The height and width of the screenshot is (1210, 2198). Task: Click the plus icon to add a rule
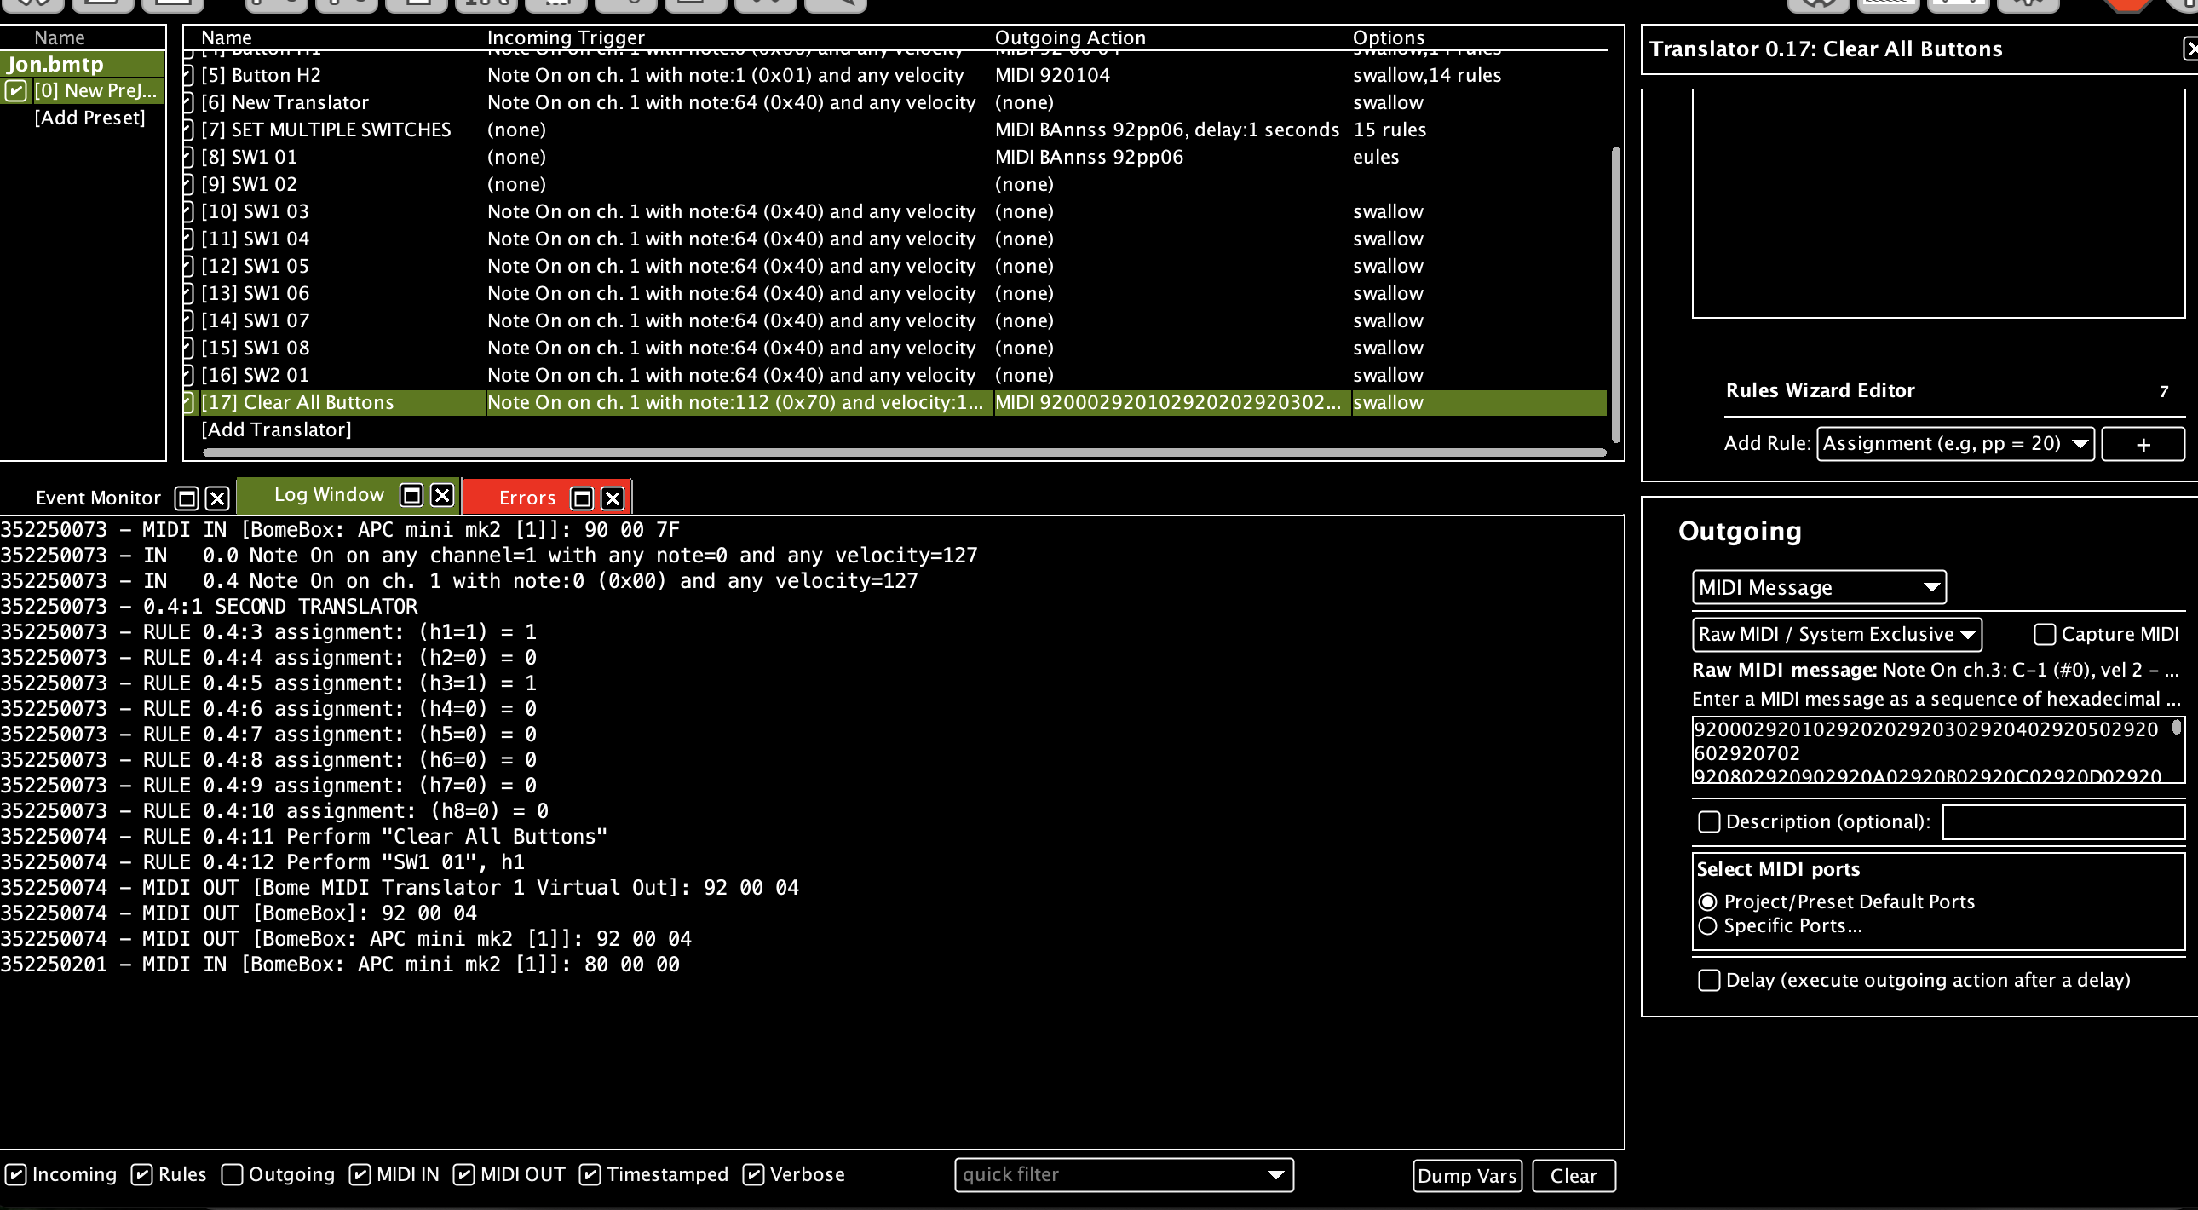tap(2143, 445)
